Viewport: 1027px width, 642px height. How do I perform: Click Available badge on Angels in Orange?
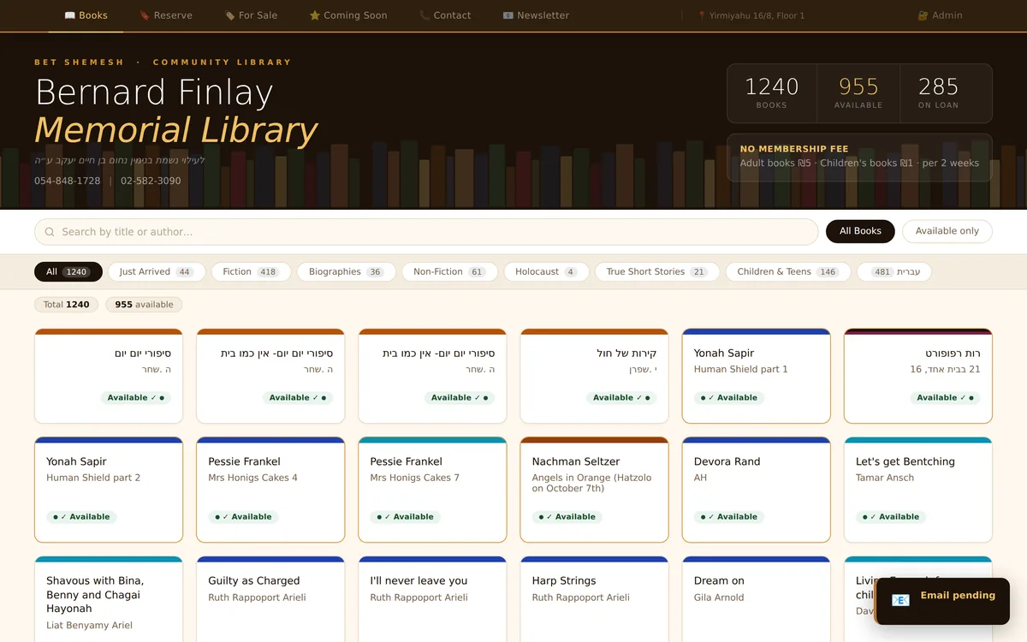coord(567,517)
